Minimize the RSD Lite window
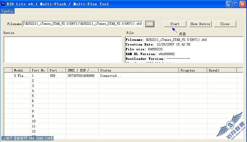 point(229,4)
